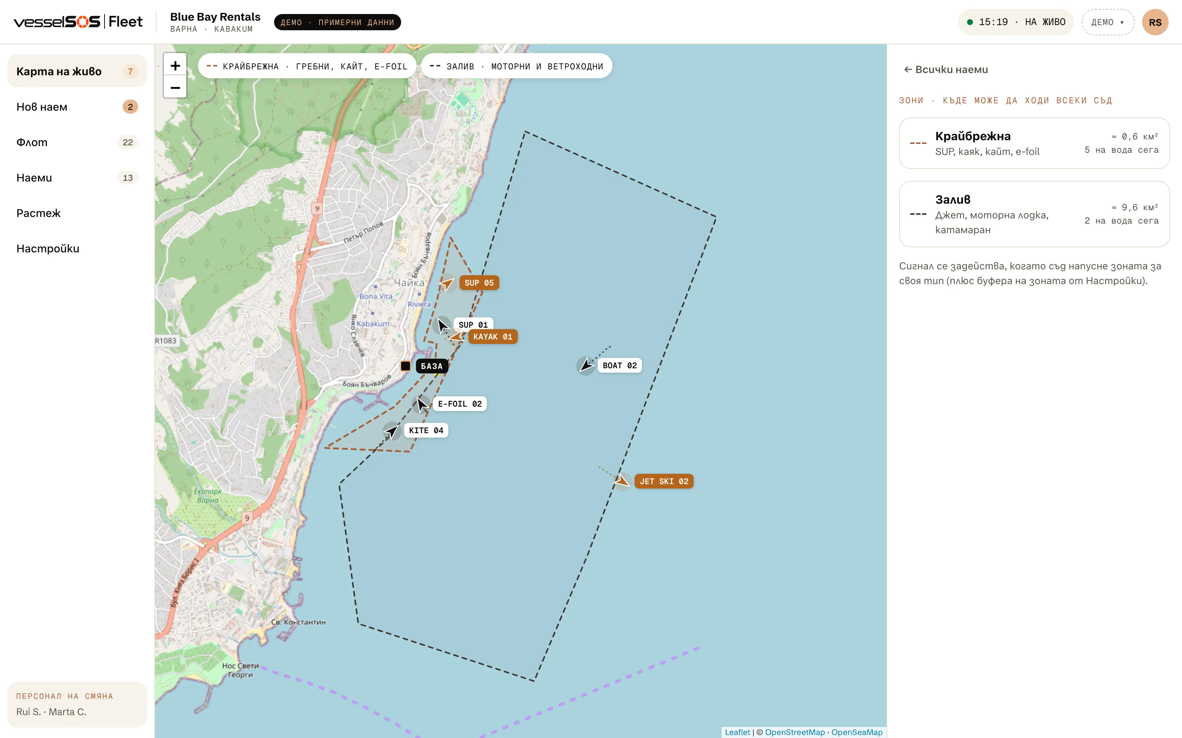Click the E-FOIL 02 label
The width and height of the screenshot is (1182, 738).
(460, 404)
